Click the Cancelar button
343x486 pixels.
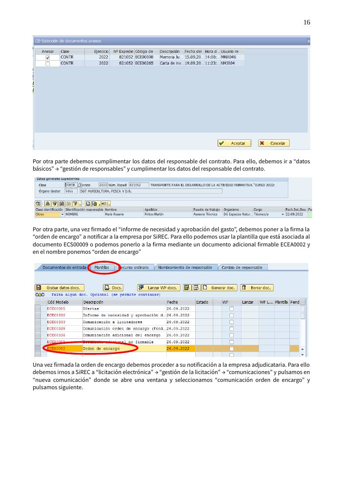pyautogui.click(x=274, y=143)
